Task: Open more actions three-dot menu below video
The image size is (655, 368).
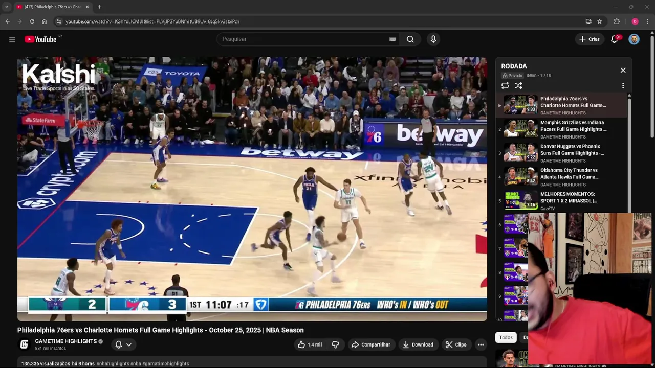Action: (481, 344)
